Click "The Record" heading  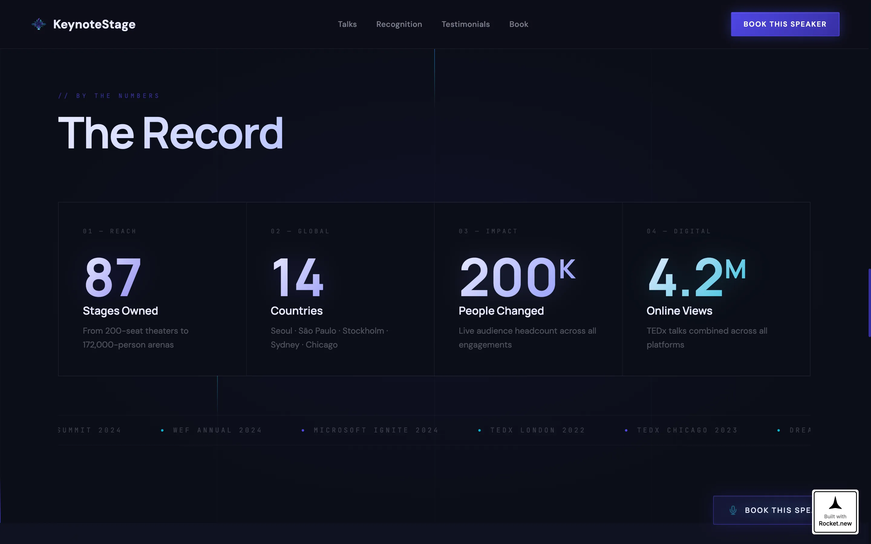click(171, 133)
